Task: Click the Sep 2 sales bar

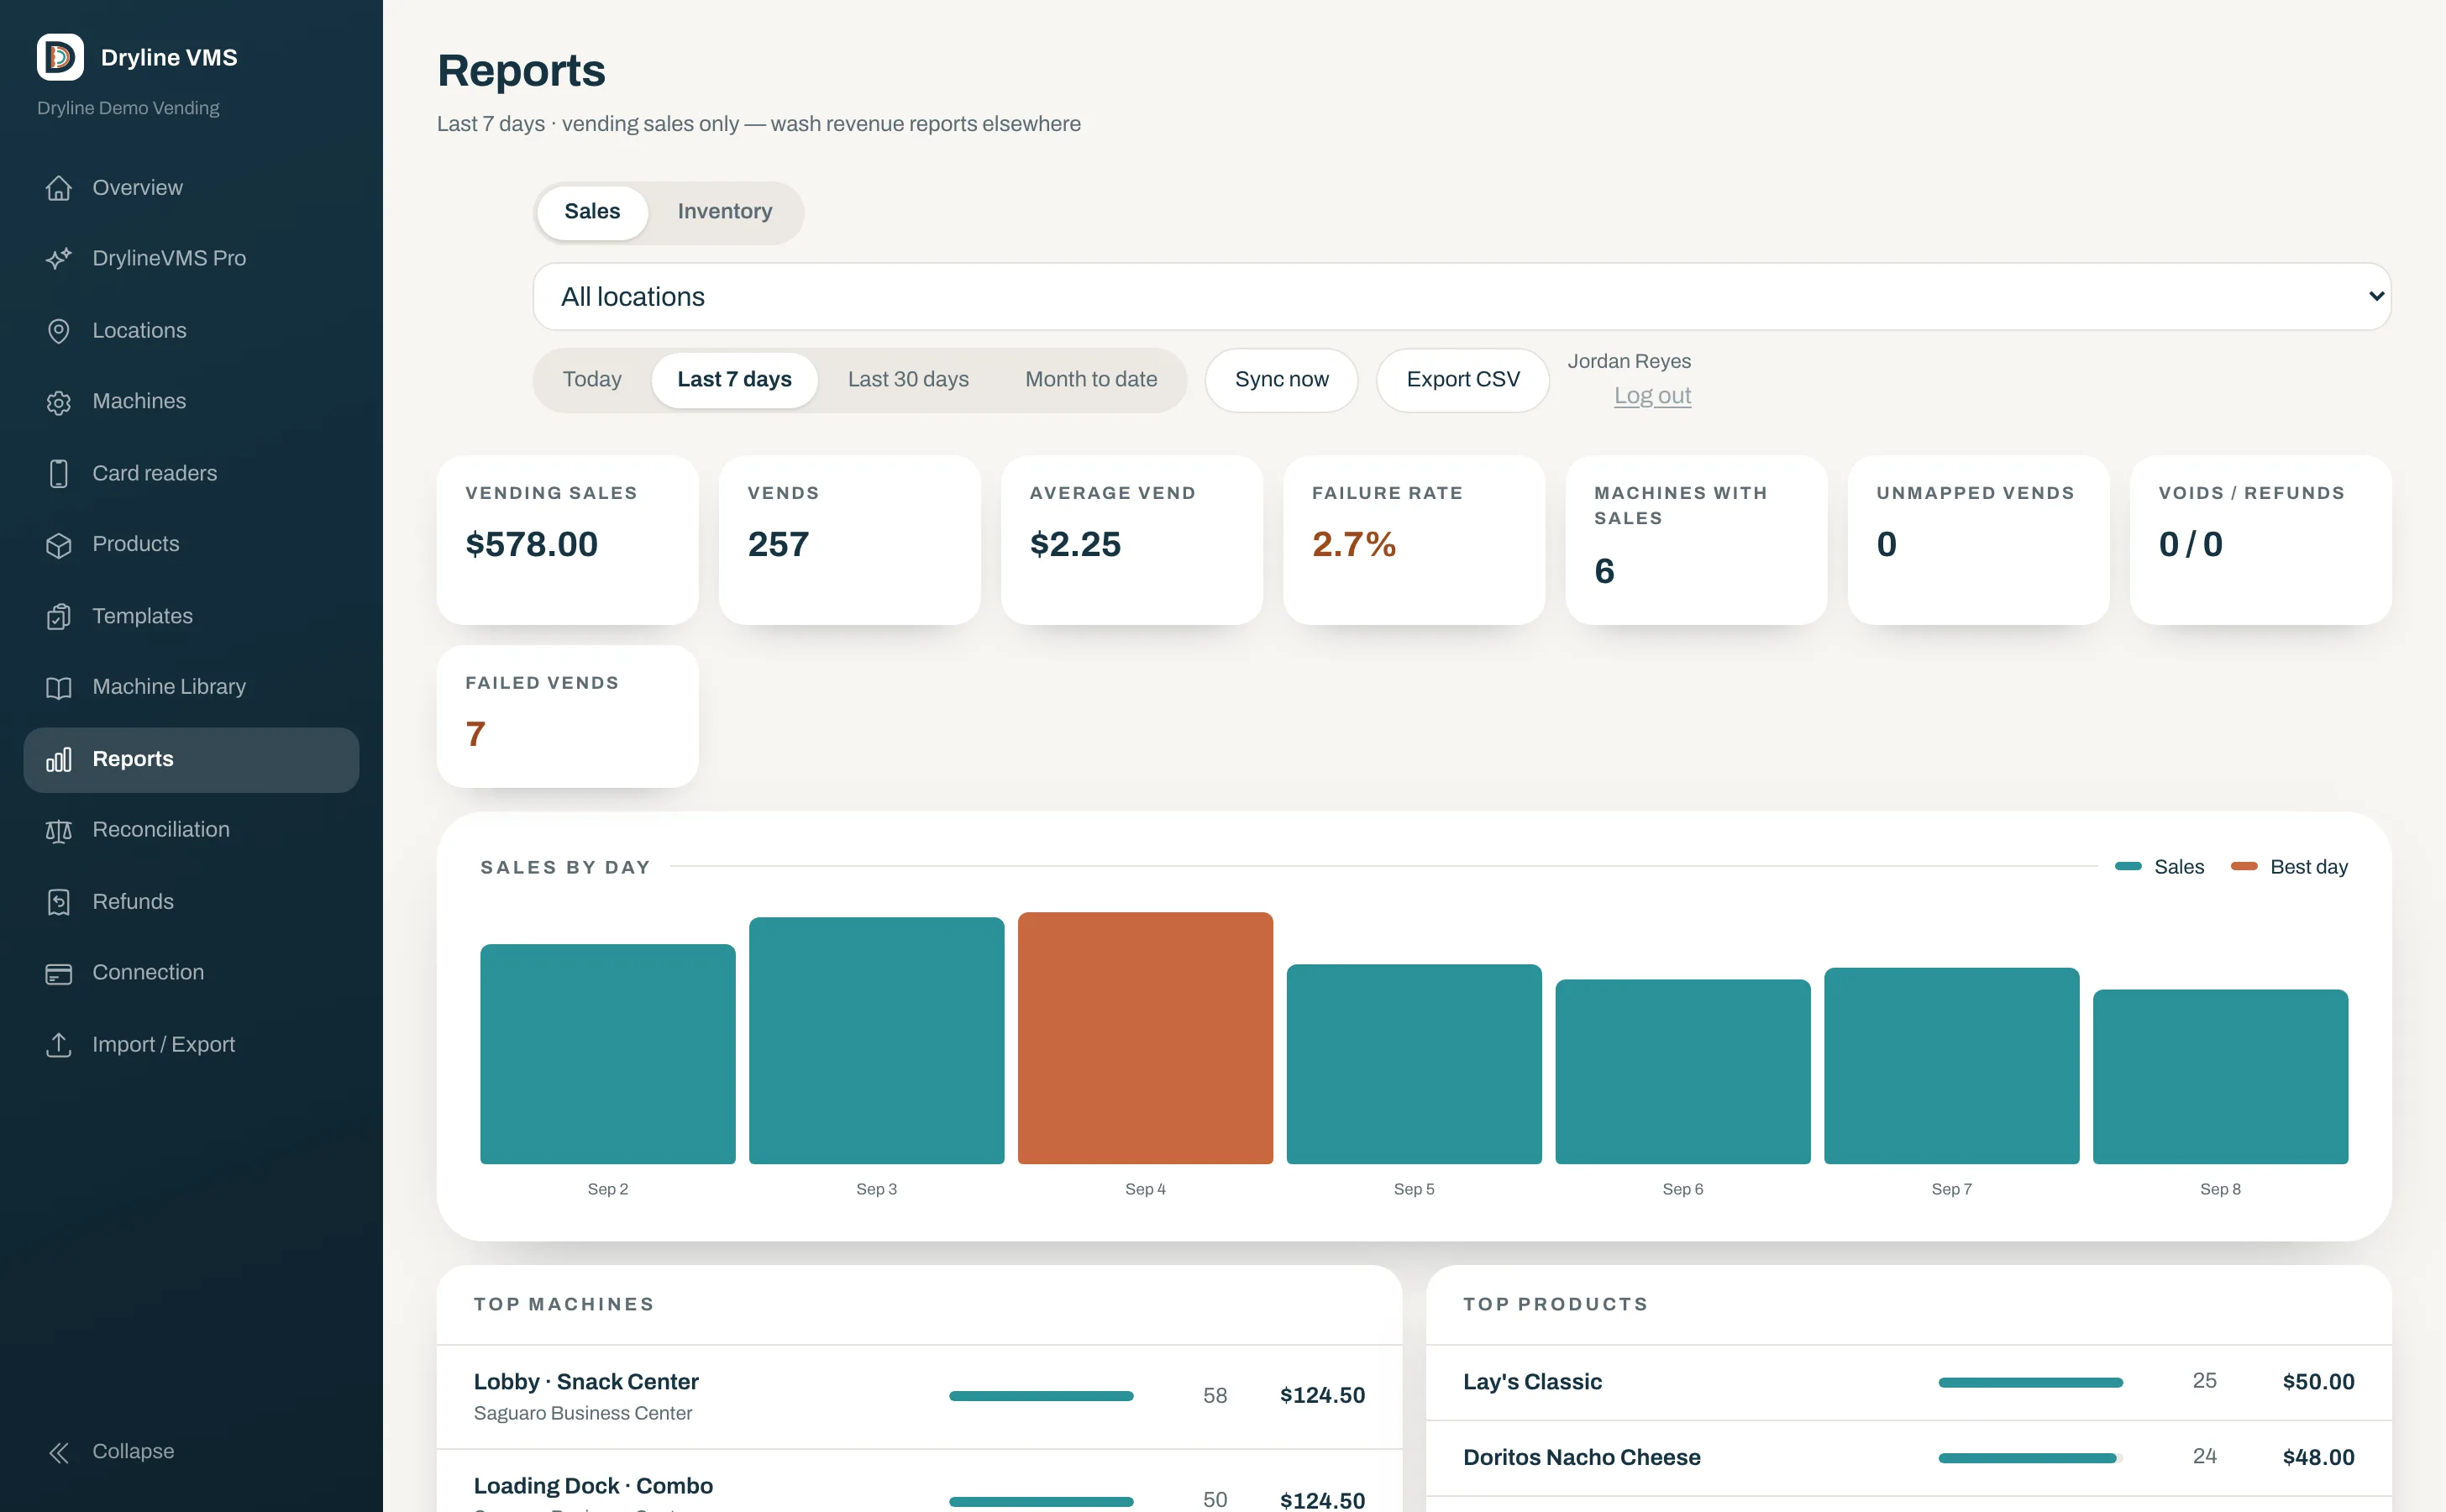Action: 607,1054
